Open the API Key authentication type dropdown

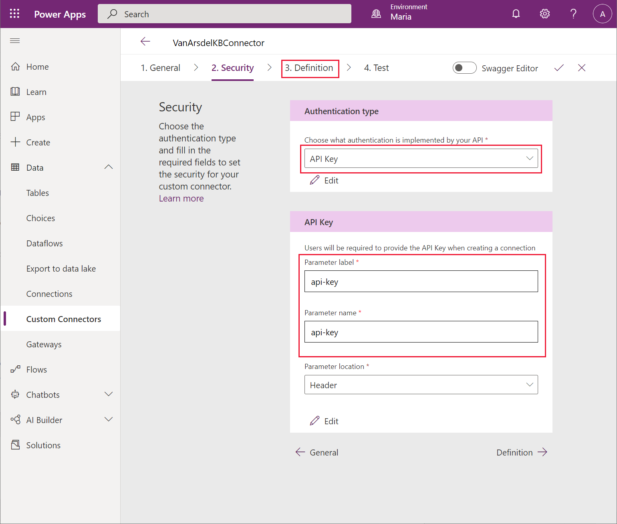[x=421, y=159]
